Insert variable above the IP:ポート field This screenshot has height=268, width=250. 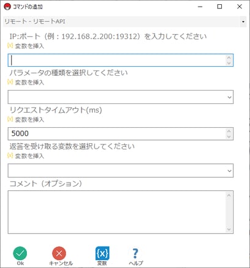26,46
